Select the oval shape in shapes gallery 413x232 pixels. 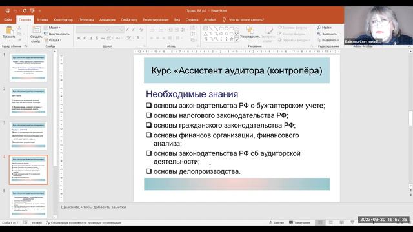click(227, 28)
